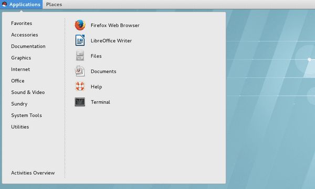
Task: Choose the Graphics category
Action: coord(21,58)
